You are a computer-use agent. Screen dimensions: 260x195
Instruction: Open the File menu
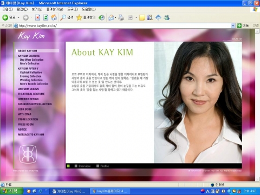(8, 9)
